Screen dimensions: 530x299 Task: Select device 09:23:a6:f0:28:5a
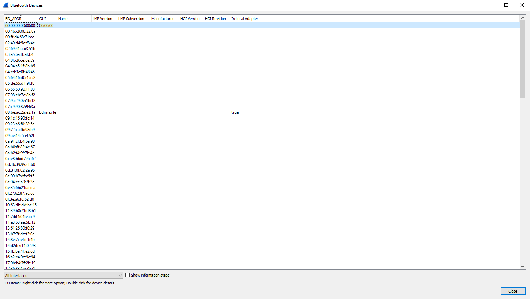pyautogui.click(x=20, y=124)
